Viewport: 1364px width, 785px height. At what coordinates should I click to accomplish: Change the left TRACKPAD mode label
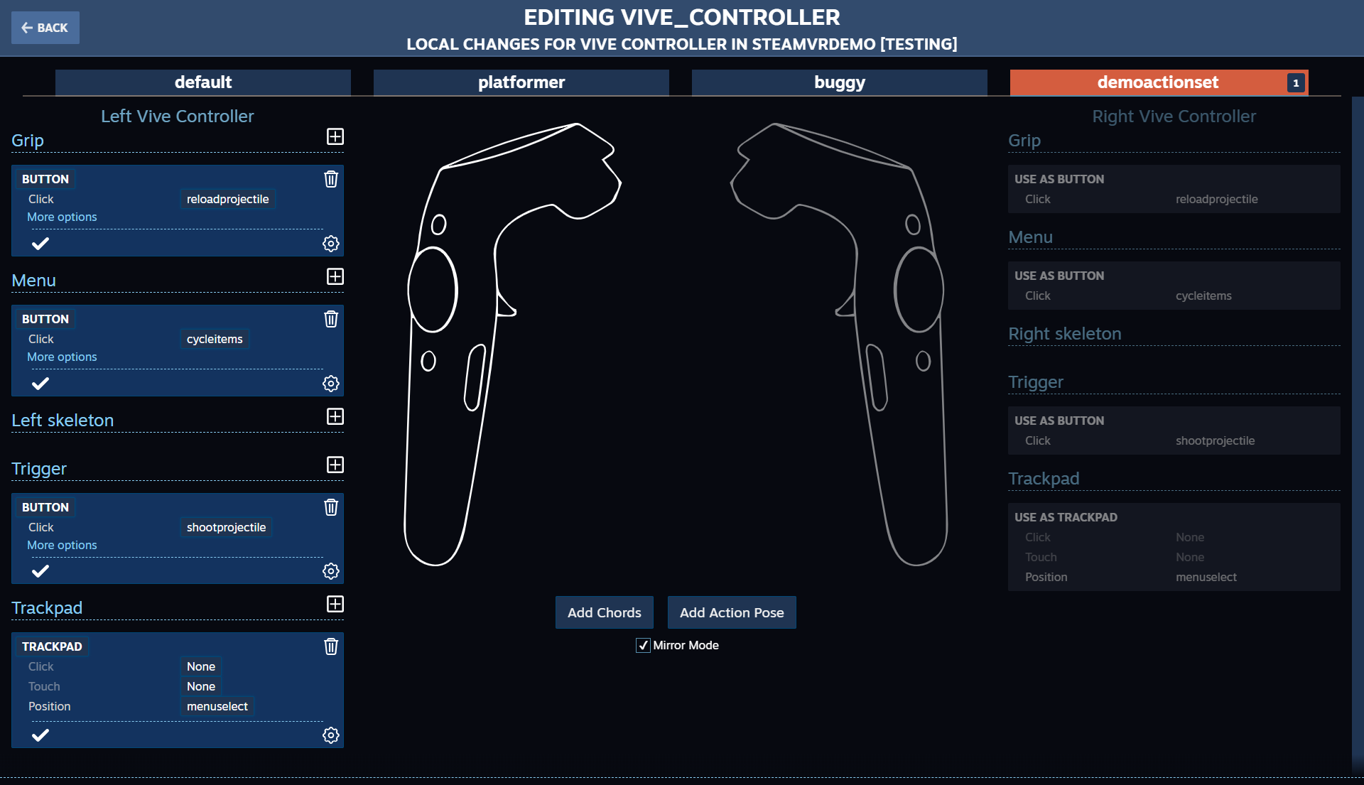click(x=52, y=646)
